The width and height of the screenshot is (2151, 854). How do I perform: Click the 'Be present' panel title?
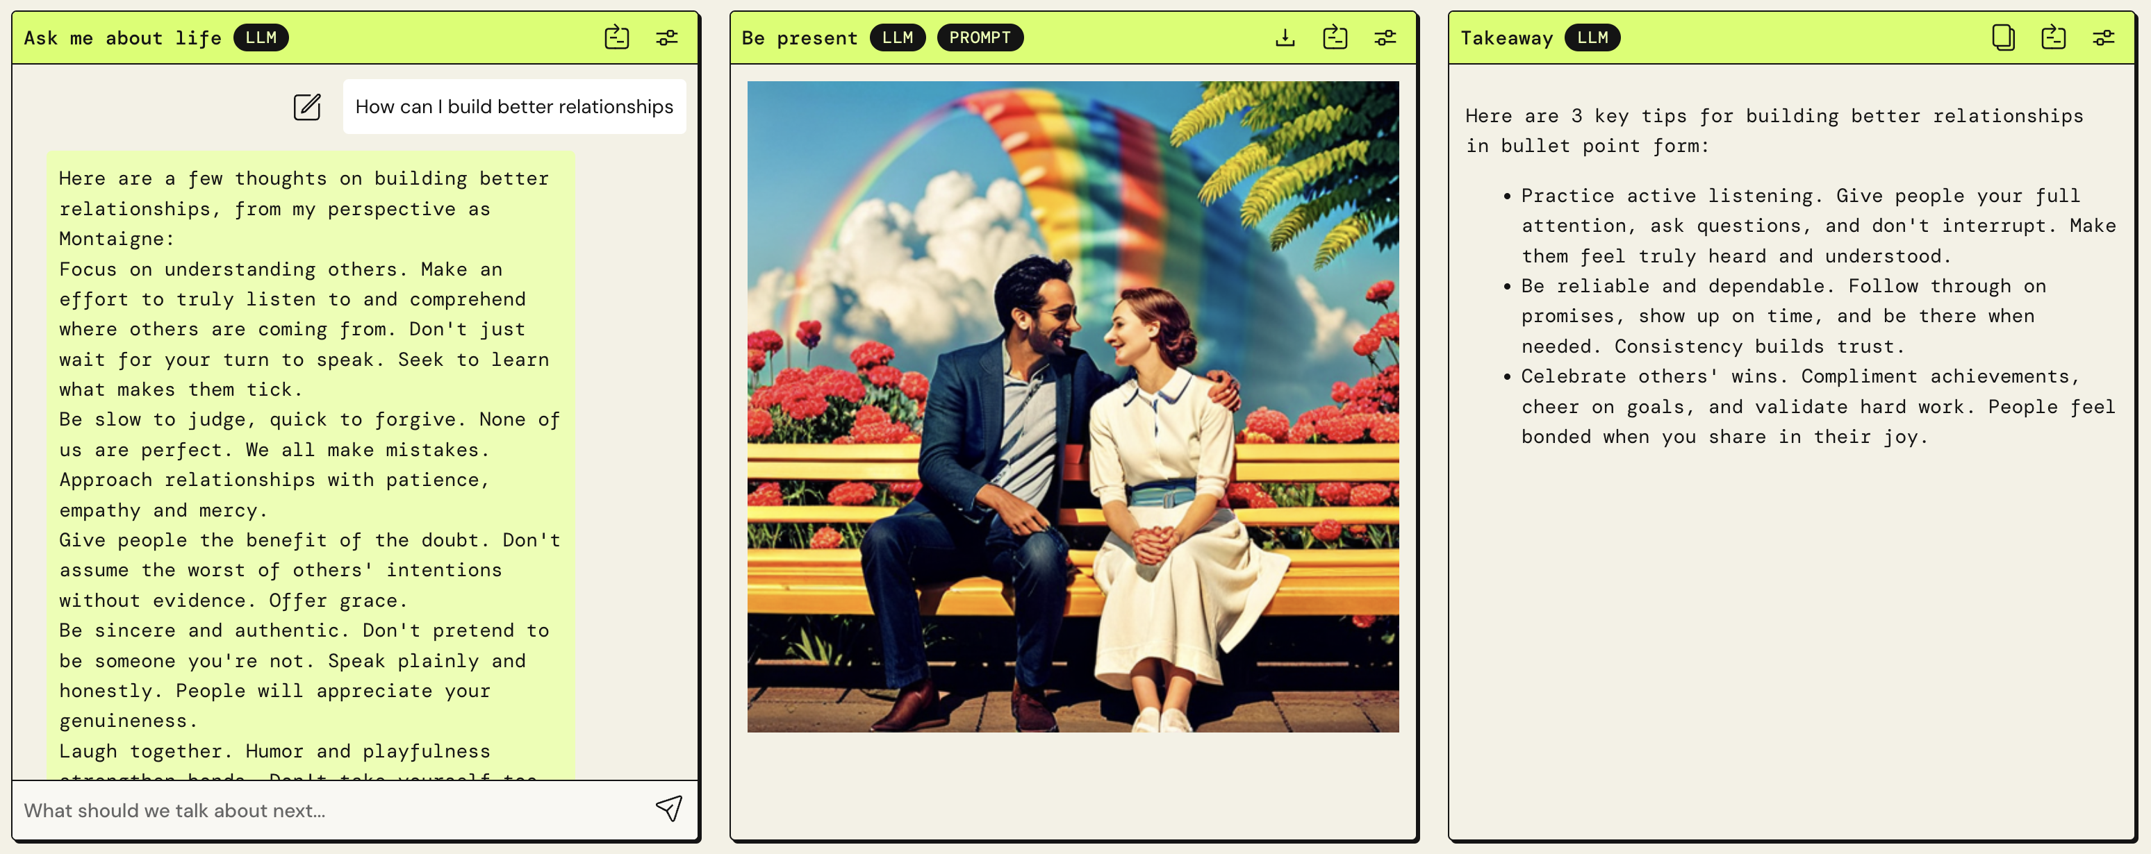(x=799, y=38)
